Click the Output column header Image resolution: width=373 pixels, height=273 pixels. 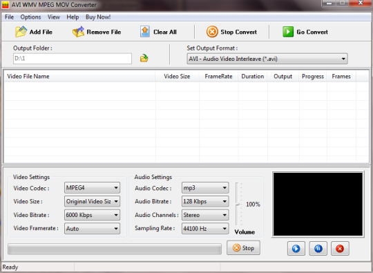click(283, 77)
